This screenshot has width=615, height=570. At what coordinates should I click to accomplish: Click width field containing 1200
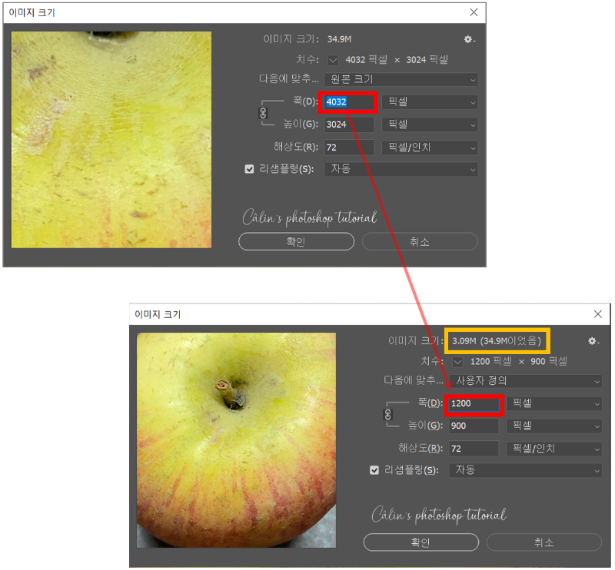coord(474,404)
